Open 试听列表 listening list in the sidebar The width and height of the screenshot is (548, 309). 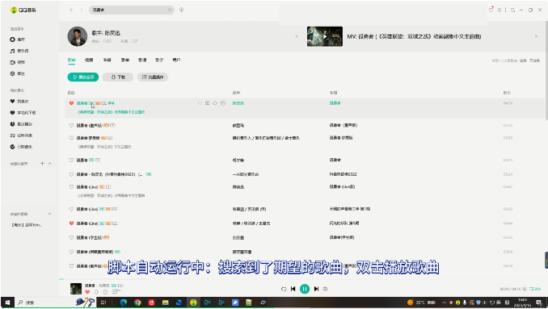(x=21, y=136)
